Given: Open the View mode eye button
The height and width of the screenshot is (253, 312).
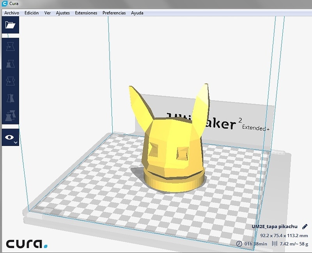Looking at the screenshot, I should tap(9, 137).
